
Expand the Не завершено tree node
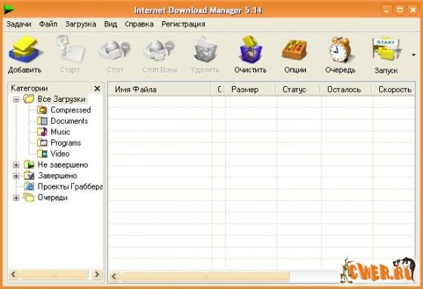16,164
